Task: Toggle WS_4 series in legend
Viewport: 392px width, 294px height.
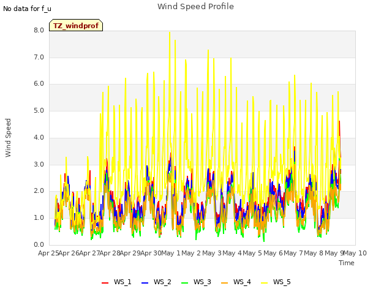Action: tap(236, 282)
